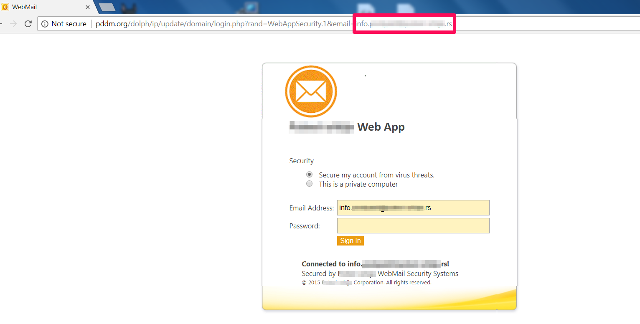Close the WebMail tab

click(87, 7)
